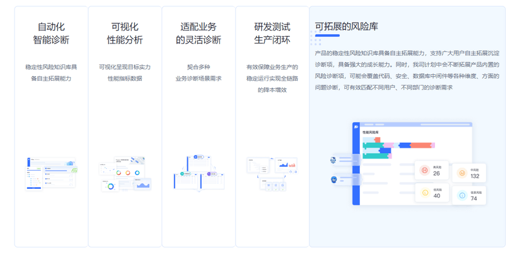Click the text 可视化呈现目标实力

[125, 67]
